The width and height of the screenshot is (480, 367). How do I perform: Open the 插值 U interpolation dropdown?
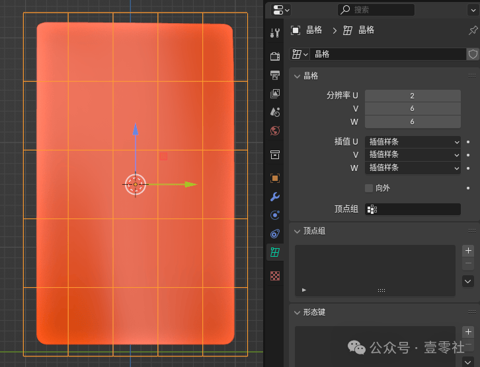click(413, 142)
